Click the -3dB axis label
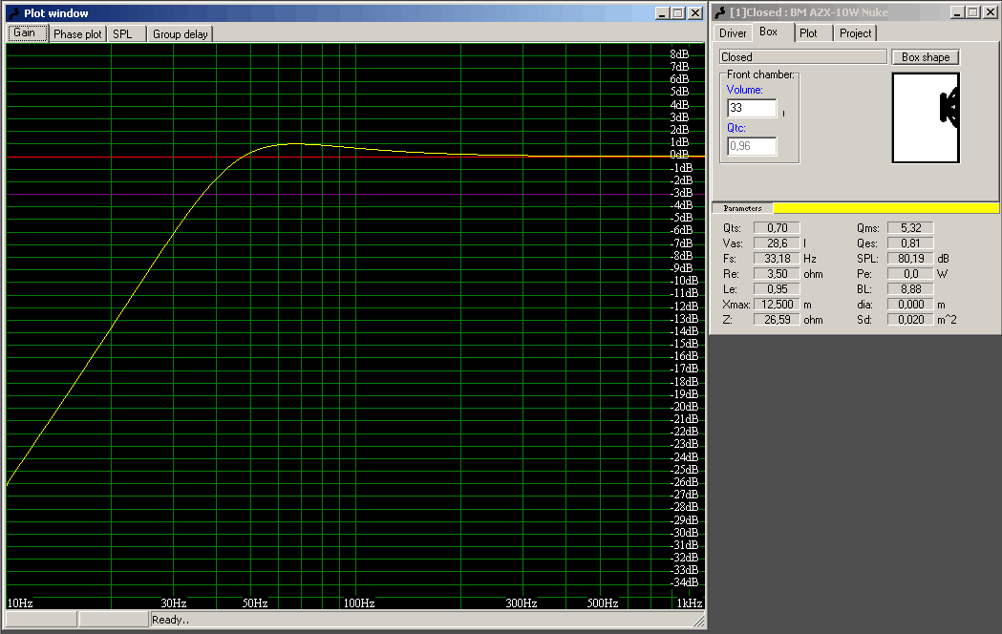 (x=681, y=193)
